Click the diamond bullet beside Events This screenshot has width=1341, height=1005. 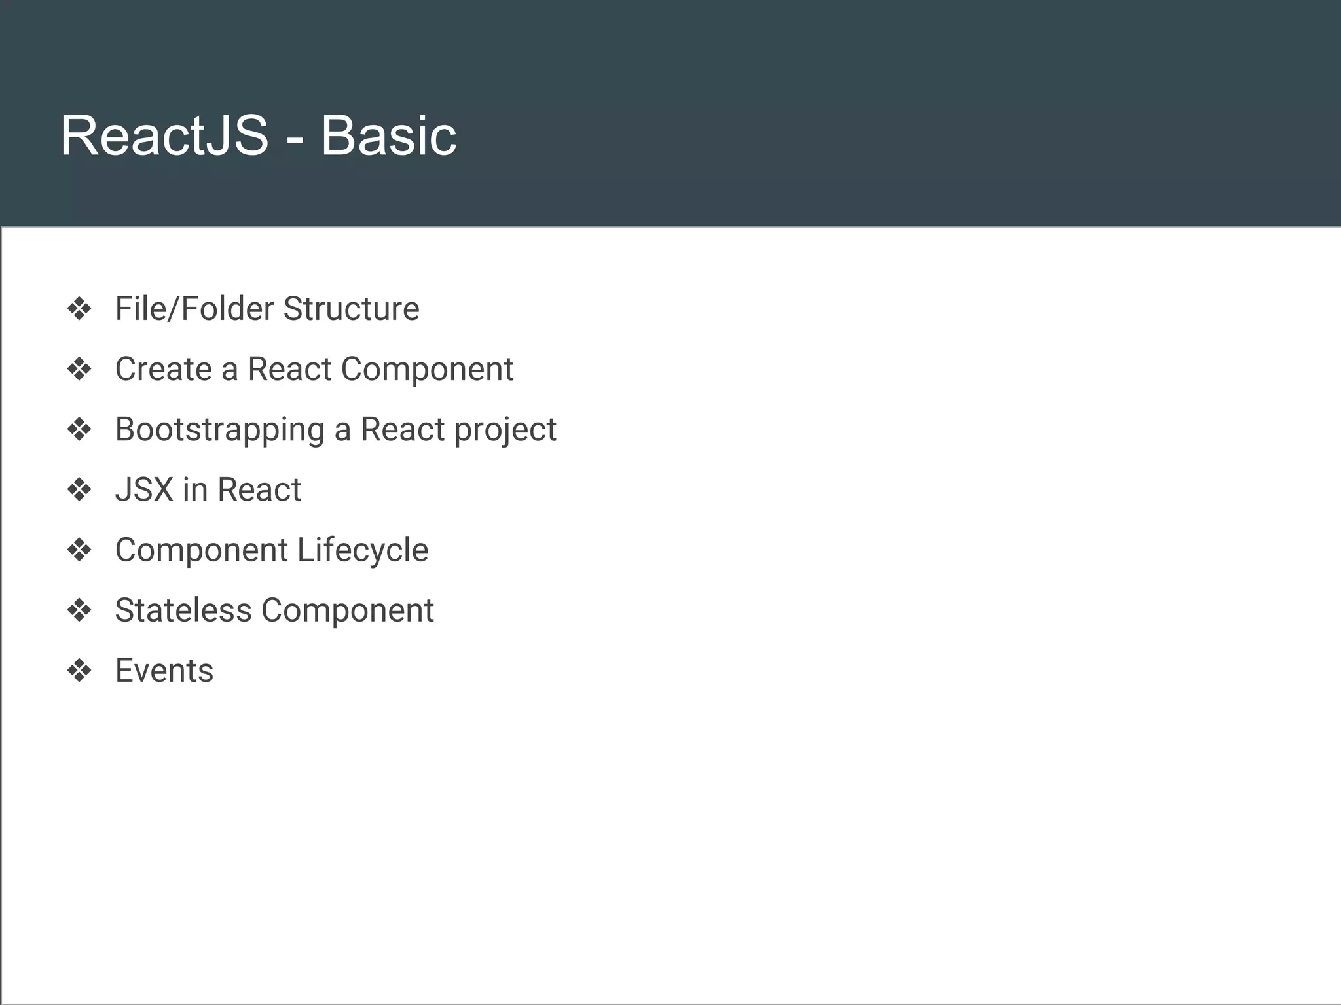79,671
